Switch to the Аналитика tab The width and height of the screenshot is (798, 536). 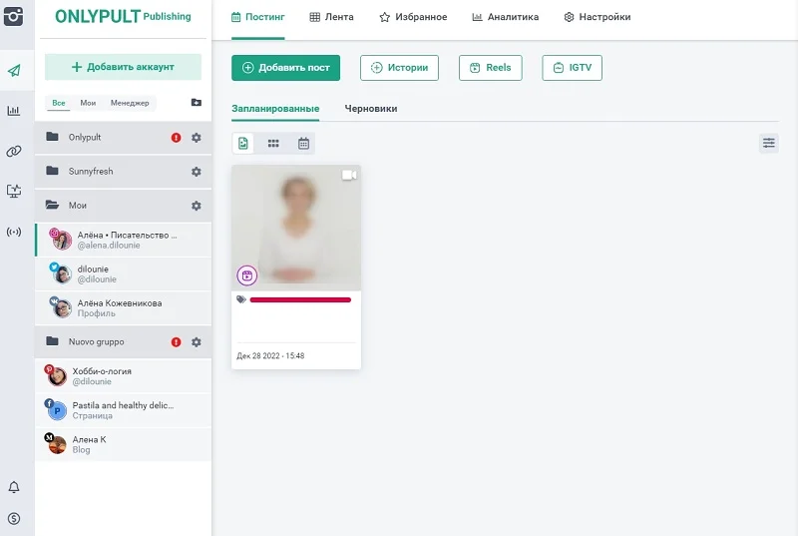click(x=506, y=17)
